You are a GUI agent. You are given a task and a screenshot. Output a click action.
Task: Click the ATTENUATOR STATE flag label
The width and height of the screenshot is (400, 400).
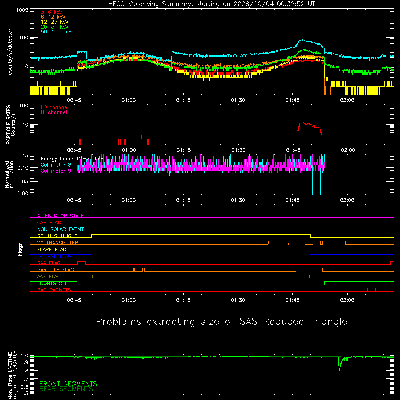(60, 216)
